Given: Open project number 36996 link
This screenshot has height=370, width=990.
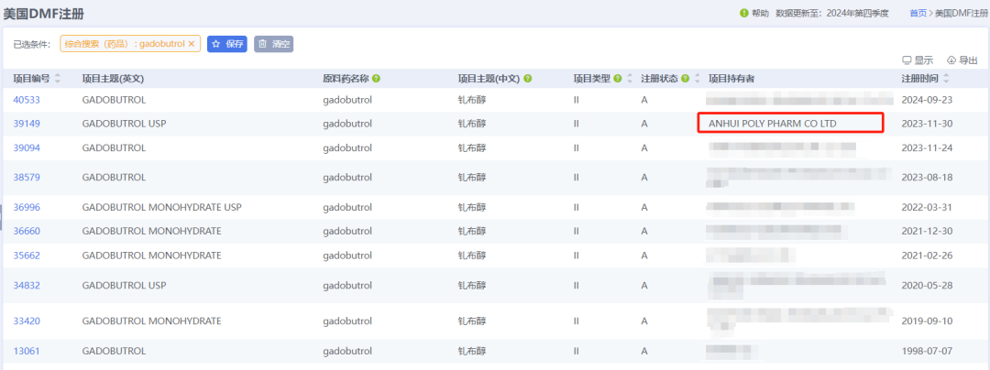Looking at the screenshot, I should (27, 208).
